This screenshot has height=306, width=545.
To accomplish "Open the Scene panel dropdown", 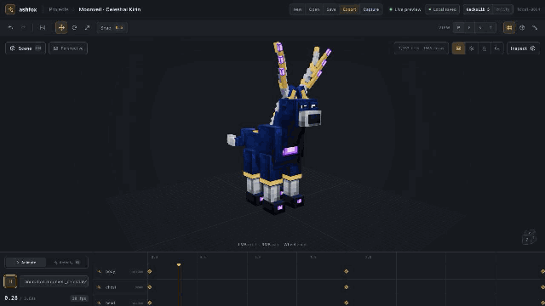I will coord(26,48).
